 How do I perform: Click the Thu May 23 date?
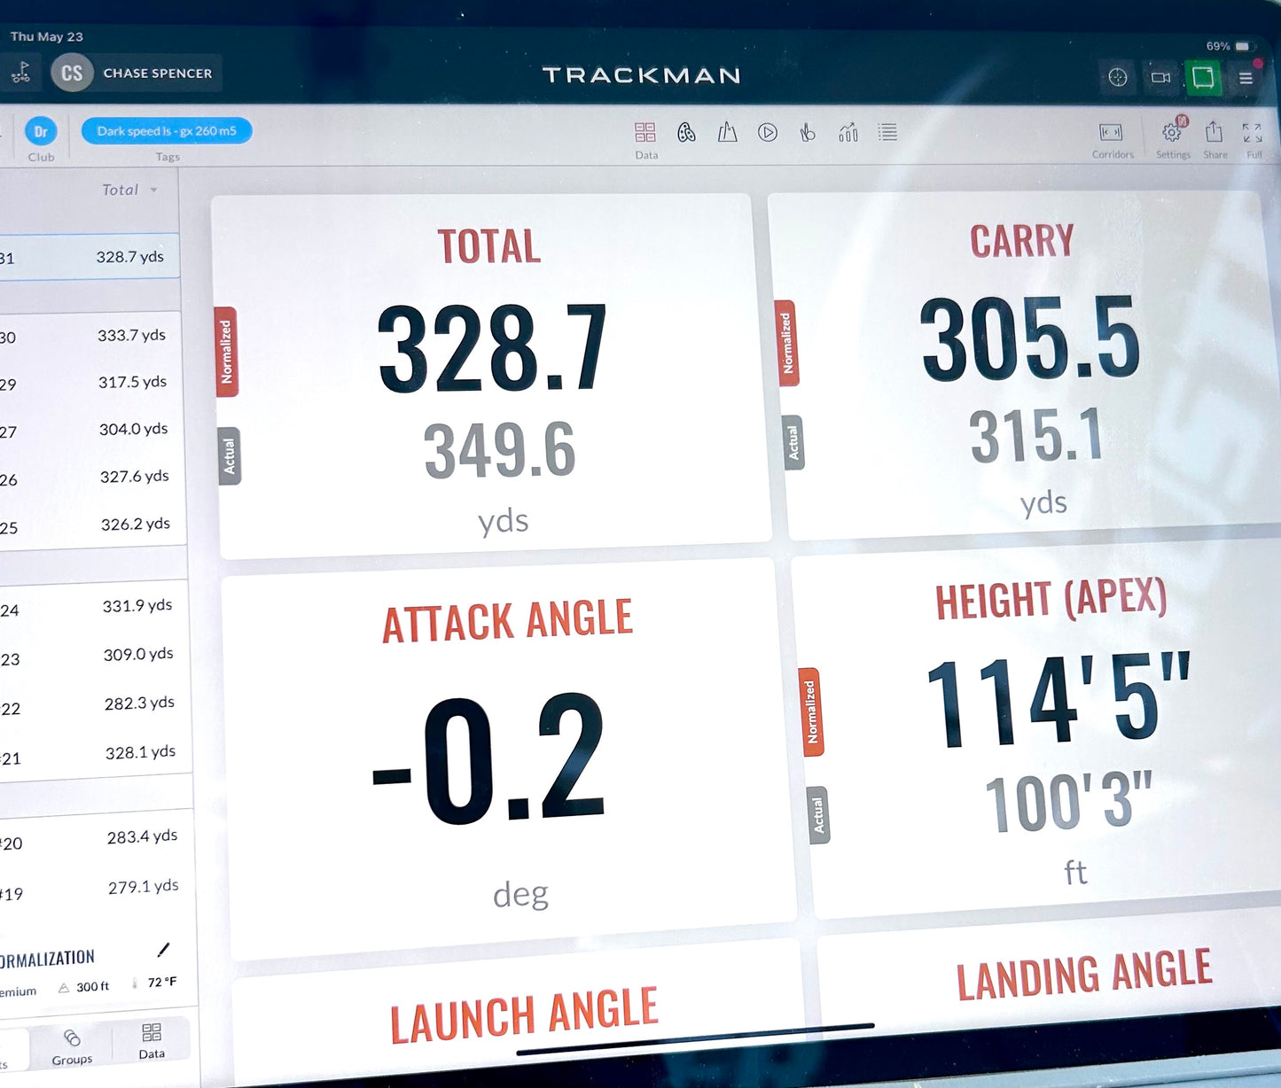point(46,36)
